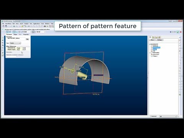
Task: Open the Type dropdown showing Radial
Action: [x=15, y=43]
